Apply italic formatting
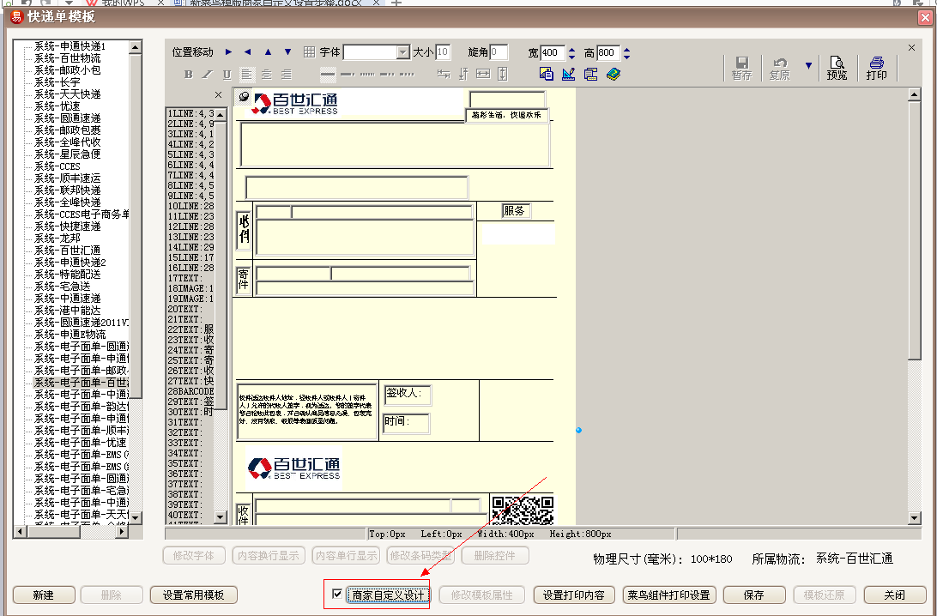 [x=208, y=74]
